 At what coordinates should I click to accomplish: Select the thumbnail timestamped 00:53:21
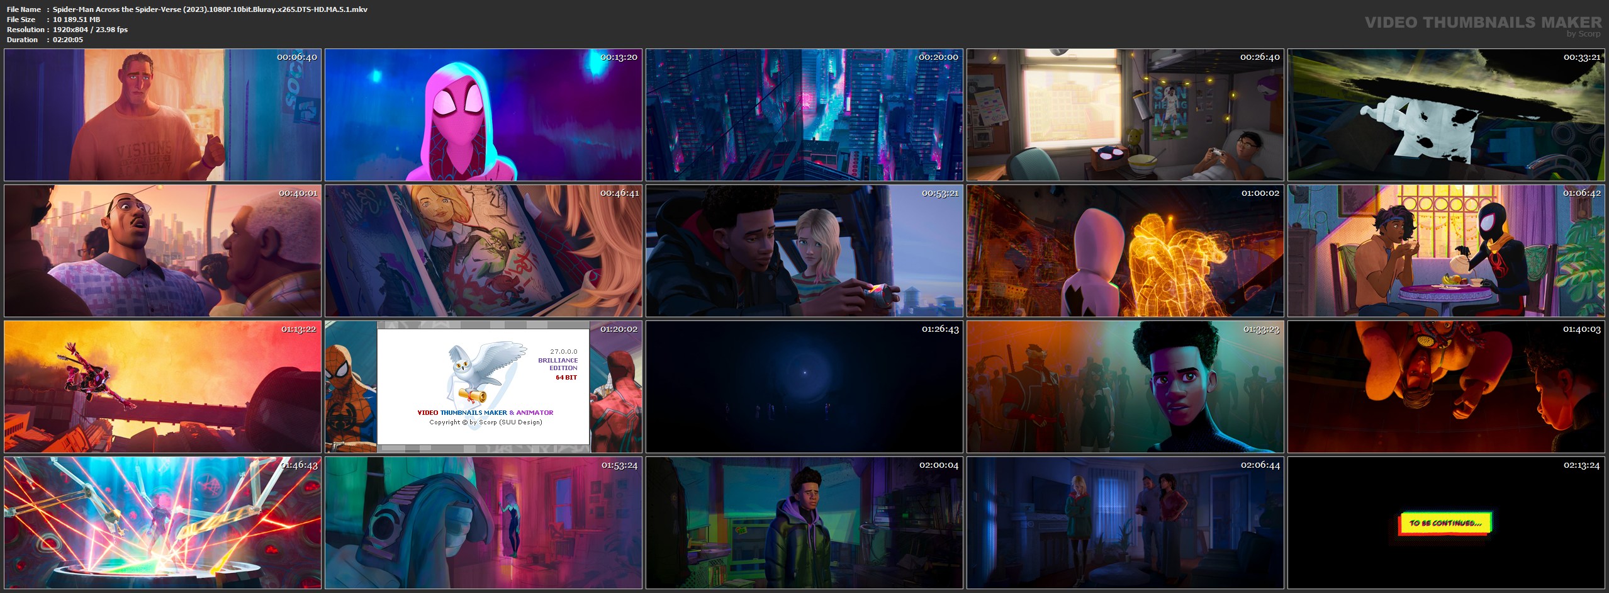coord(804,251)
